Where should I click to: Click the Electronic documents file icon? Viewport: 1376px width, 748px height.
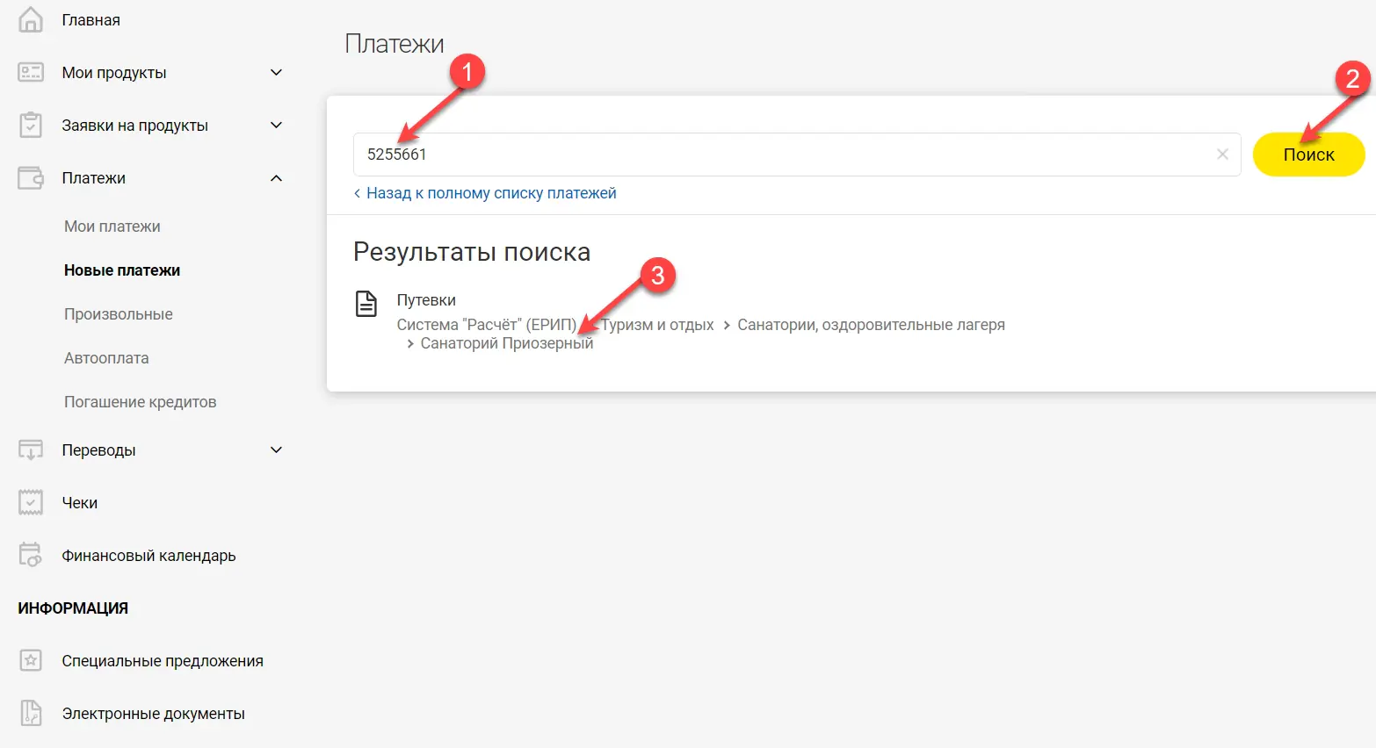(31, 714)
